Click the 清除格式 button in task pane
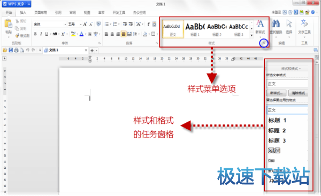 click(x=298, y=93)
